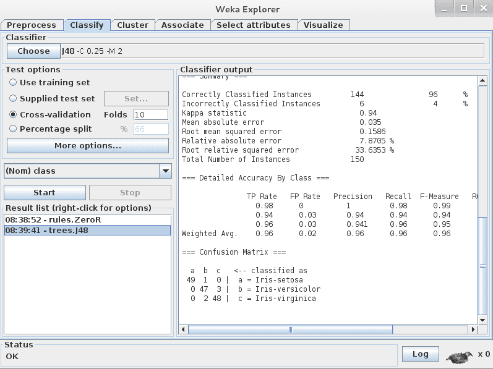493x369 pixels.
Task: Click the scroll left arrow of output panel
Action: 183,329
